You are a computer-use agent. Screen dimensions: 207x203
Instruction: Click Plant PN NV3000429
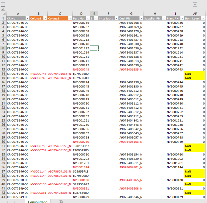175,197
